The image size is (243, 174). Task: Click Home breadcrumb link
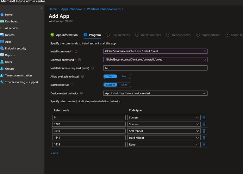53,9
